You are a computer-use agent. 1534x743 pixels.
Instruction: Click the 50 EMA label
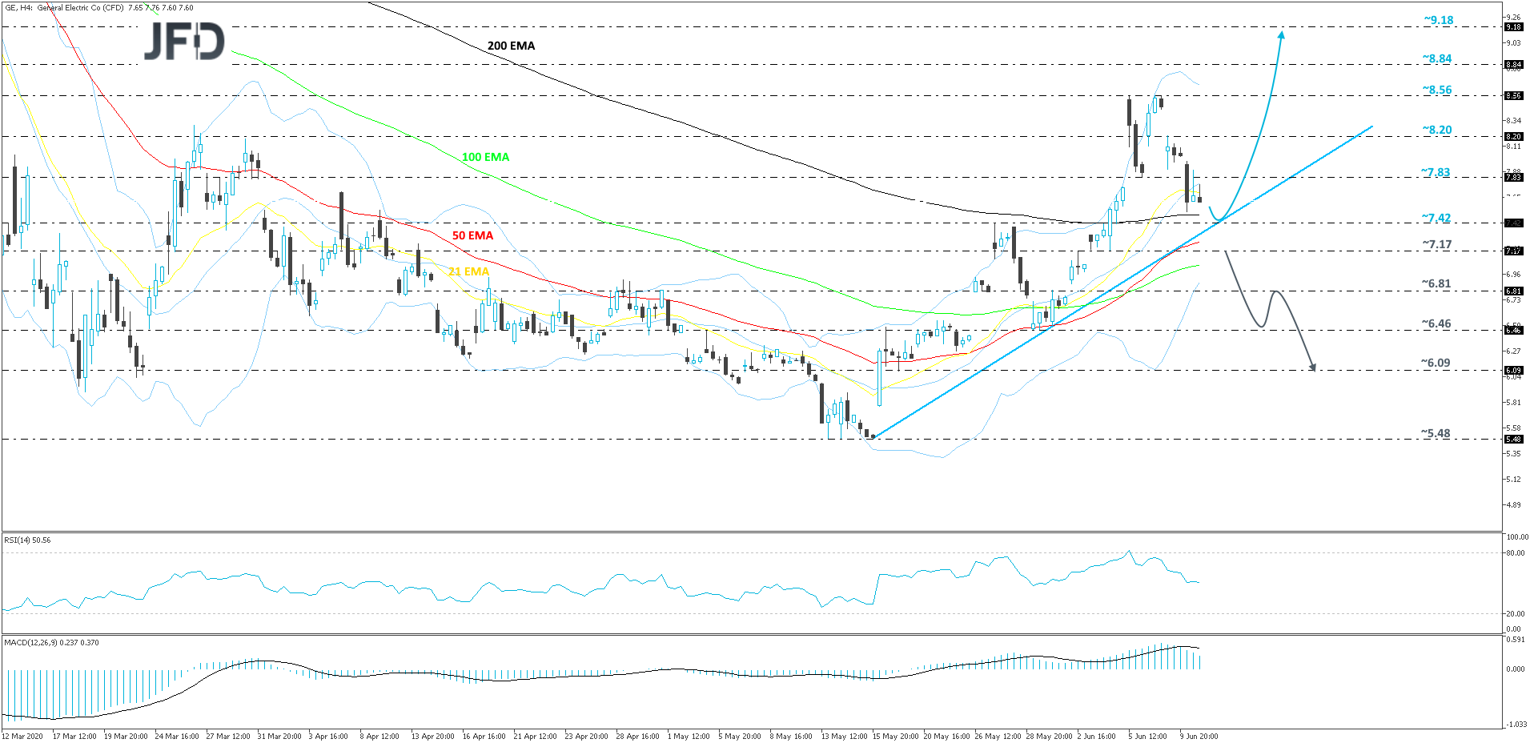[472, 235]
